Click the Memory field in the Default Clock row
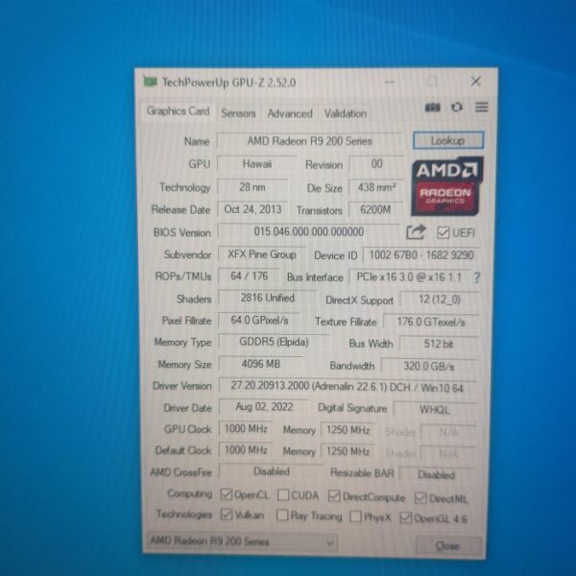 click(x=348, y=451)
